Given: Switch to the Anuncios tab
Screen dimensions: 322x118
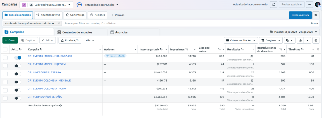Looking at the screenshot, I should click(134, 32).
